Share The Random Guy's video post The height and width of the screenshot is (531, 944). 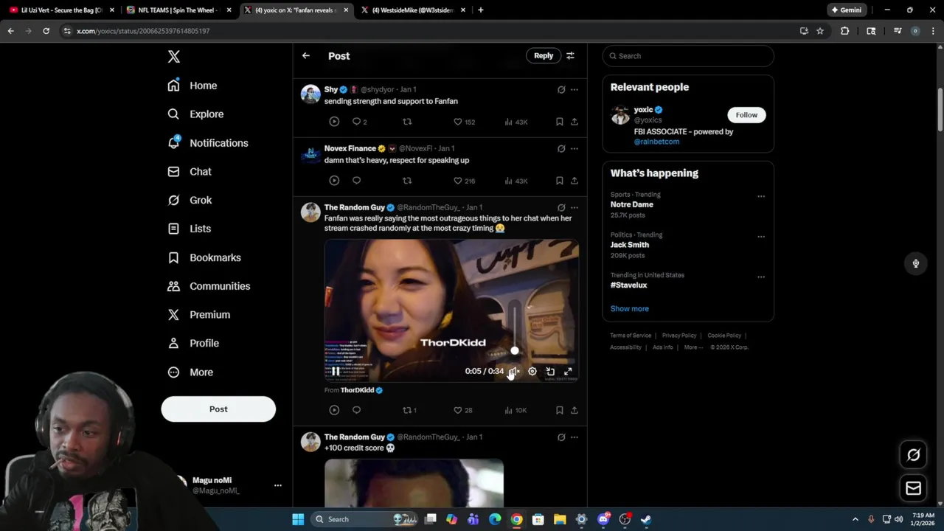[x=575, y=410]
